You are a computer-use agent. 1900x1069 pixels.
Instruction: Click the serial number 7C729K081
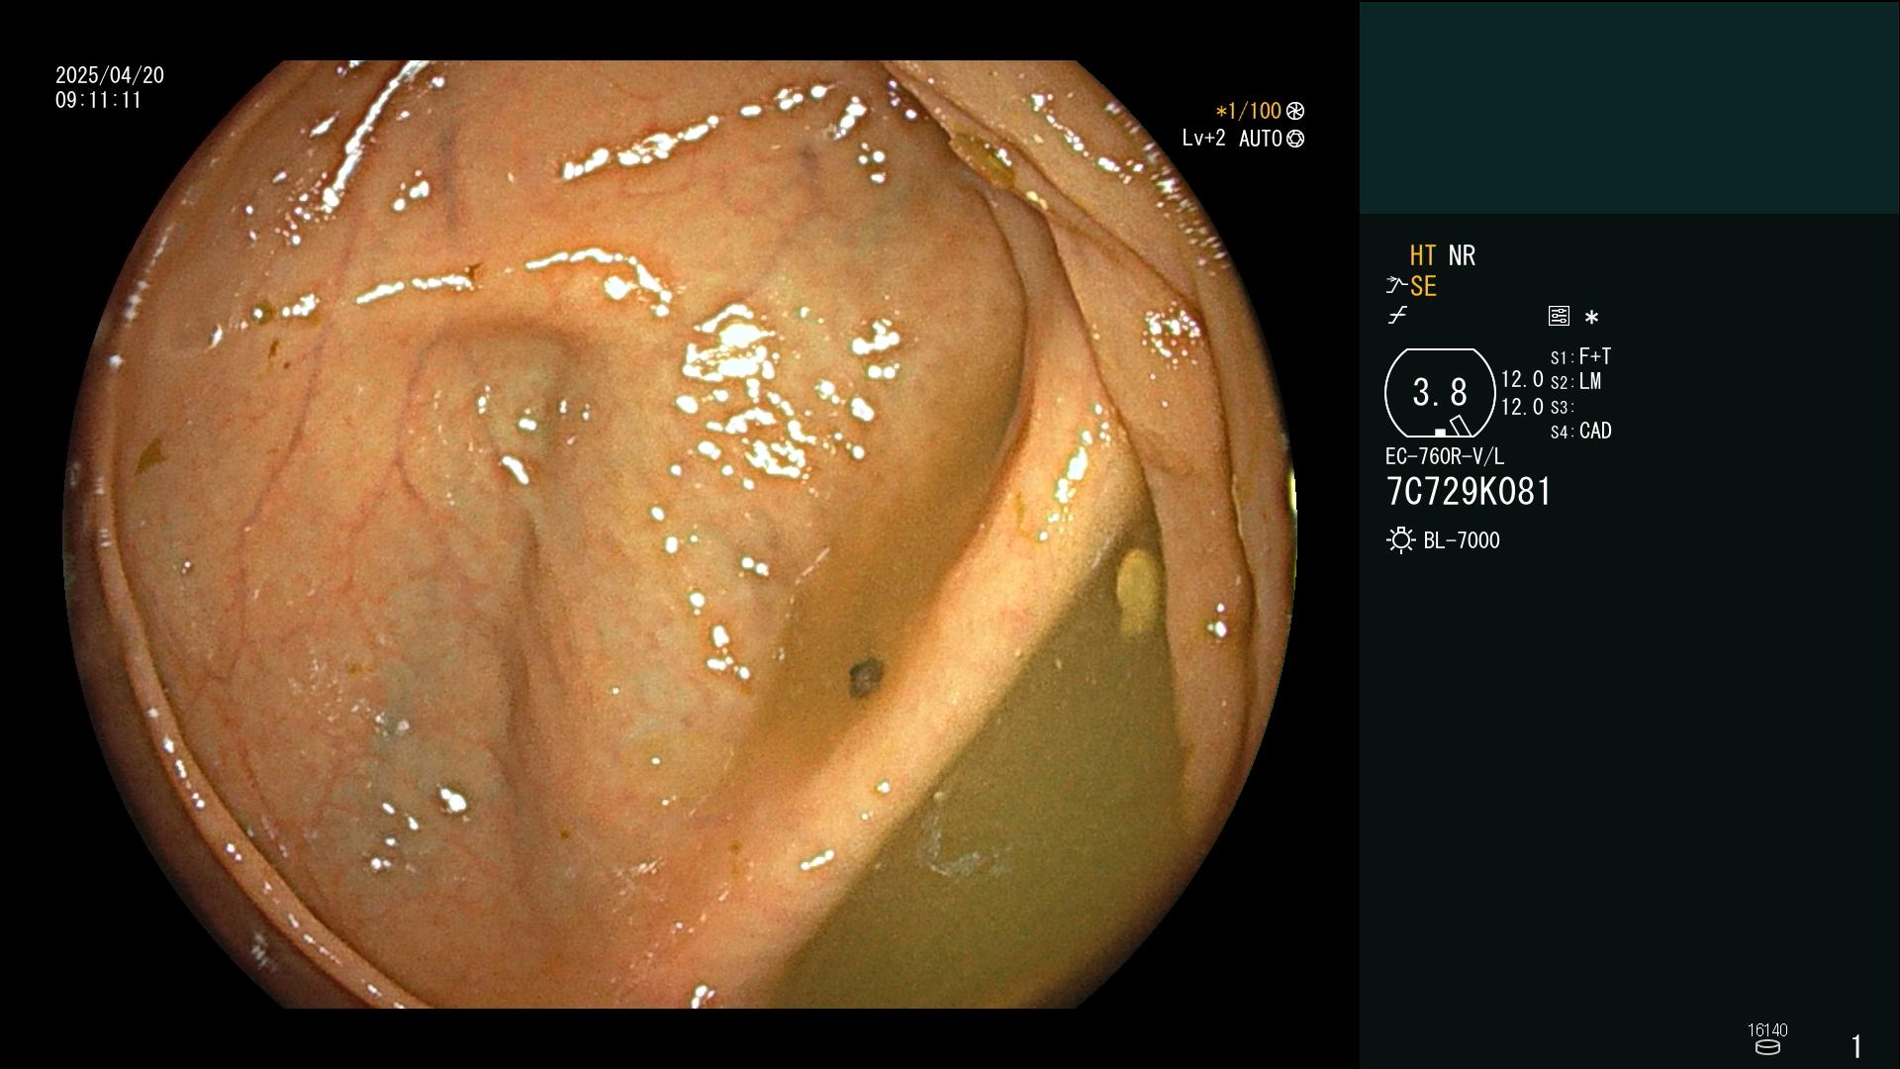click(x=1469, y=492)
